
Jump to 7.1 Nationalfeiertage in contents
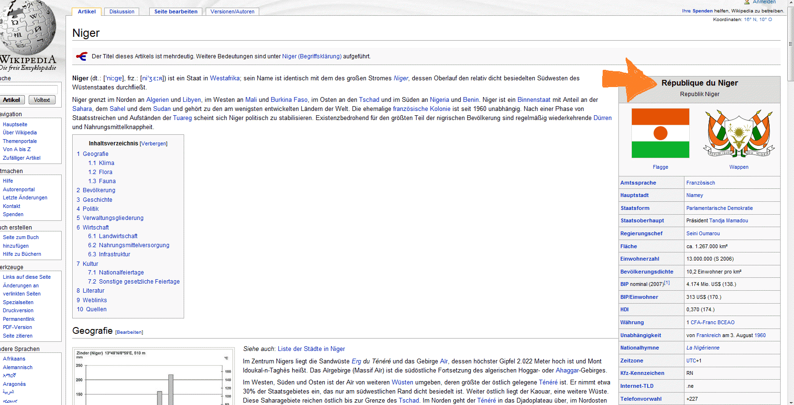click(116, 273)
